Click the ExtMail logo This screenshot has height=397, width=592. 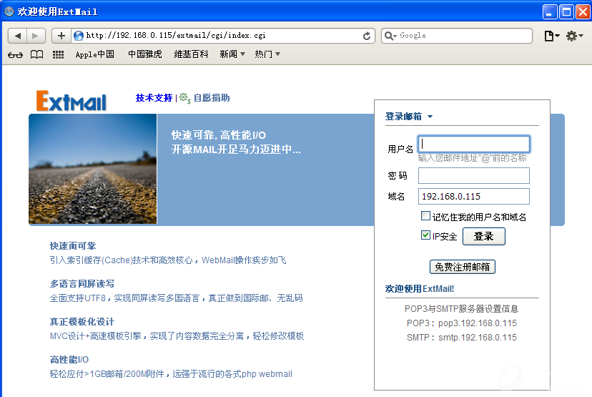[71, 101]
